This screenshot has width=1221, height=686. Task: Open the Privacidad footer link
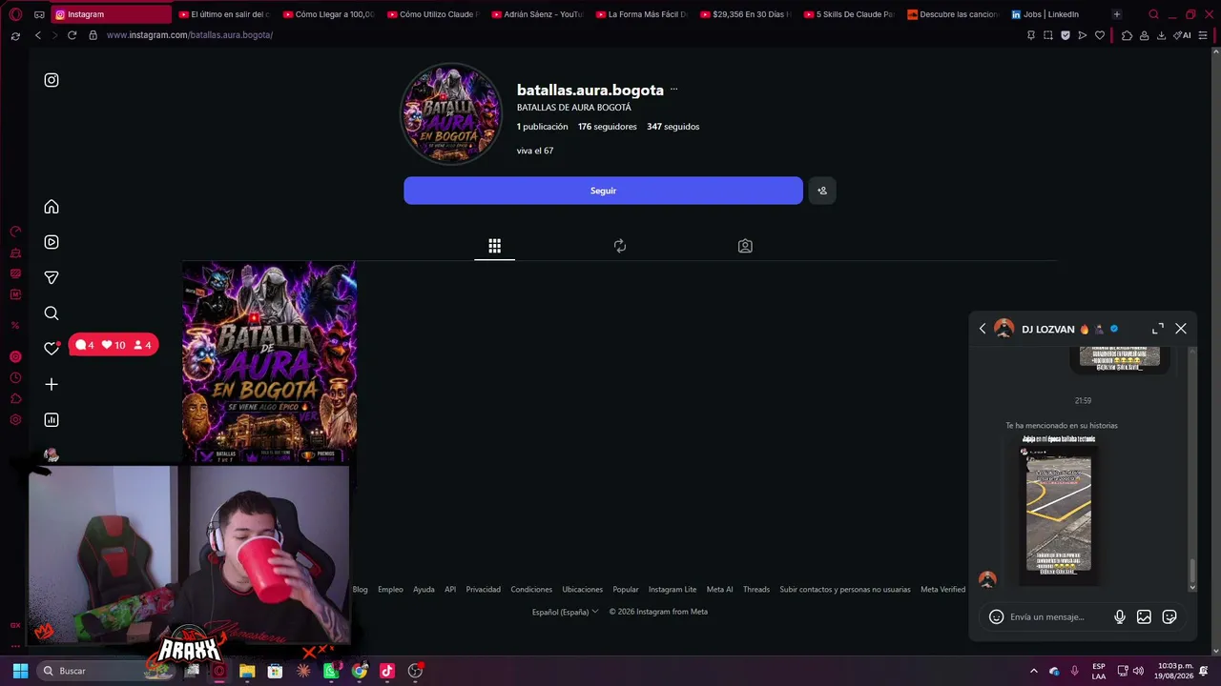point(483,590)
